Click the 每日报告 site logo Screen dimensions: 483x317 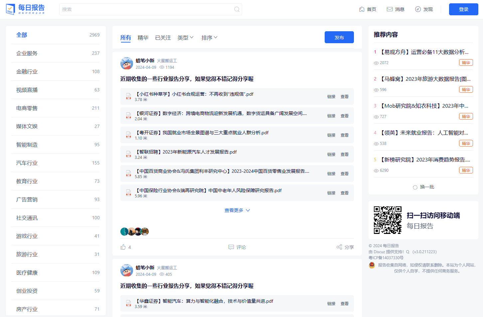[25, 9]
